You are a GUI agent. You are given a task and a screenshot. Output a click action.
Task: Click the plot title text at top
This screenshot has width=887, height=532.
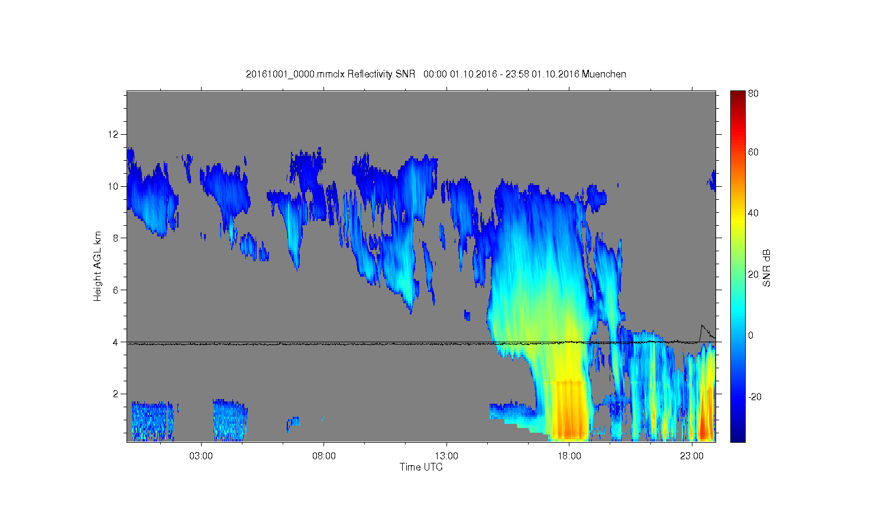click(436, 74)
